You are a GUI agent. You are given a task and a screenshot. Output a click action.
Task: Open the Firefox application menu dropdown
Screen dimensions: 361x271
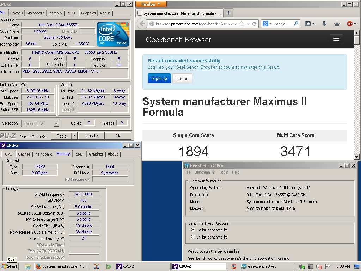pyautogui.click(x=151, y=4)
